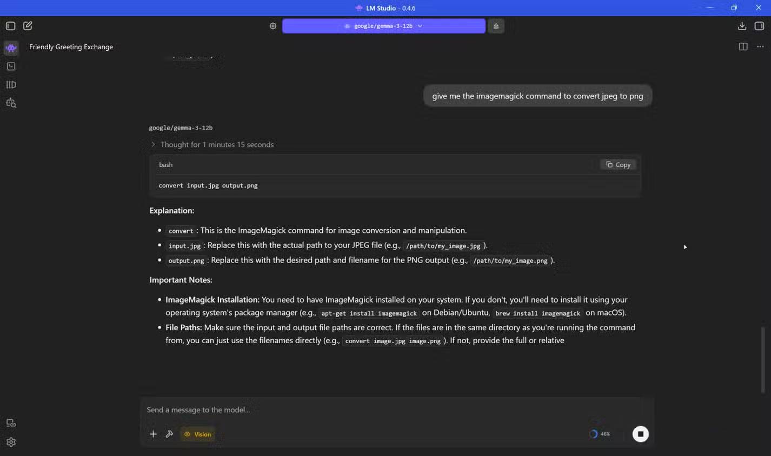The width and height of the screenshot is (771, 456).
Task: Open the runtime status icon in bottom sidebar
Action: 11,423
